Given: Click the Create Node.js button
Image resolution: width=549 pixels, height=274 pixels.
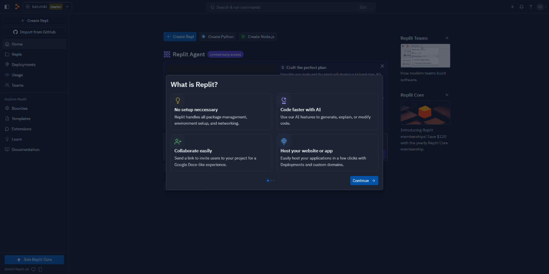Looking at the screenshot, I should coord(258,36).
